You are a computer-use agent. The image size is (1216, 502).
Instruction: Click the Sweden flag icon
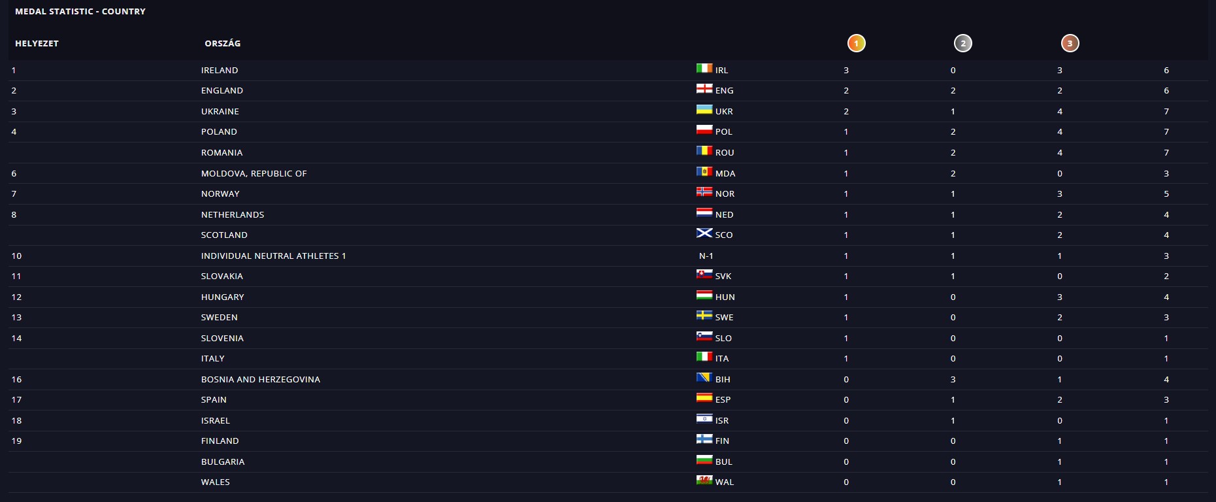point(704,316)
